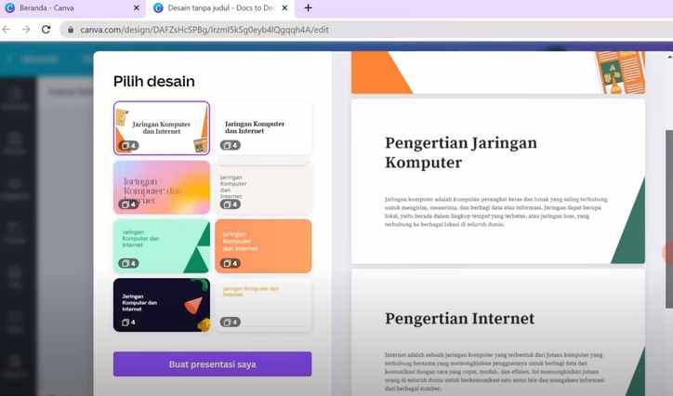Pick the dark navy design thumbnail
This screenshot has height=396, width=673.
pyautogui.click(x=162, y=305)
